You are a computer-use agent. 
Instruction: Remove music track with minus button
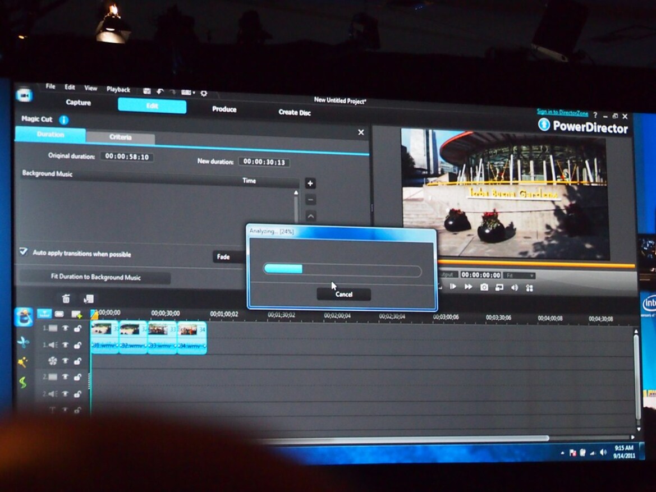310,200
